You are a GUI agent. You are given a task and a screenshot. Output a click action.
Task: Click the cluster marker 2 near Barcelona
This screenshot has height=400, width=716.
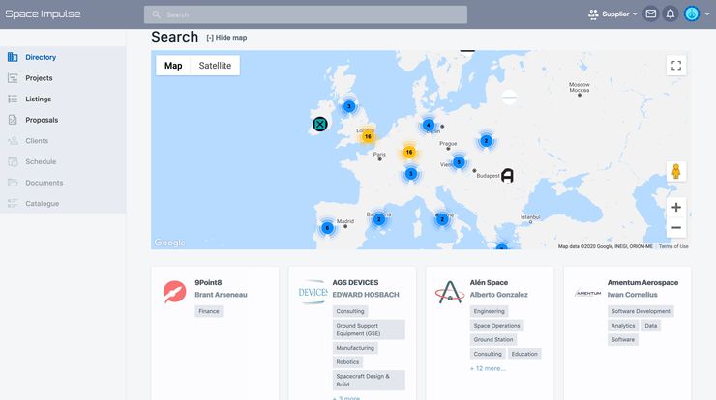pos(379,219)
